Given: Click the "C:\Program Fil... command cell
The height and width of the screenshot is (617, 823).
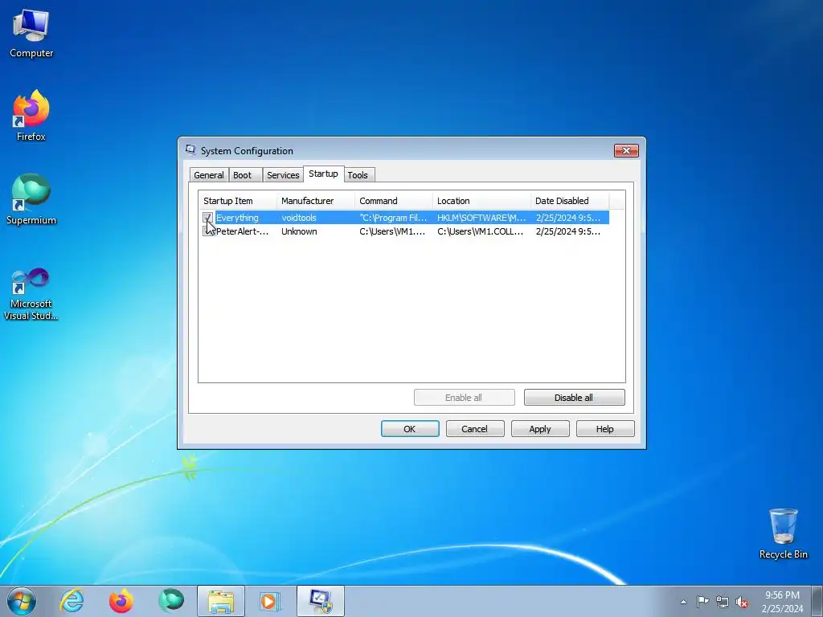Looking at the screenshot, I should click(x=393, y=218).
